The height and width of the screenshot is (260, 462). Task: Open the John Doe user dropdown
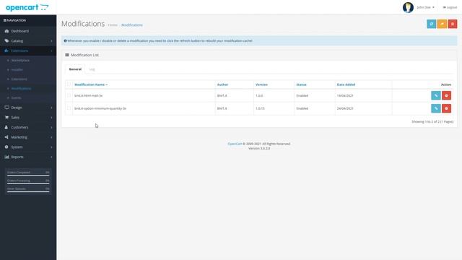[x=425, y=7]
